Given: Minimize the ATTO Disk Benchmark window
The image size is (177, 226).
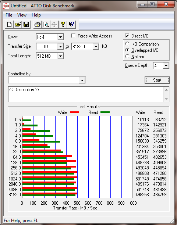Looking at the screenshot, I should pyautogui.click(x=142, y=4).
